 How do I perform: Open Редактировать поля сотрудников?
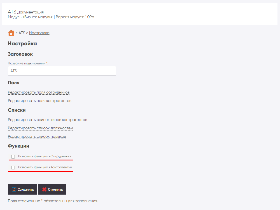39,92
